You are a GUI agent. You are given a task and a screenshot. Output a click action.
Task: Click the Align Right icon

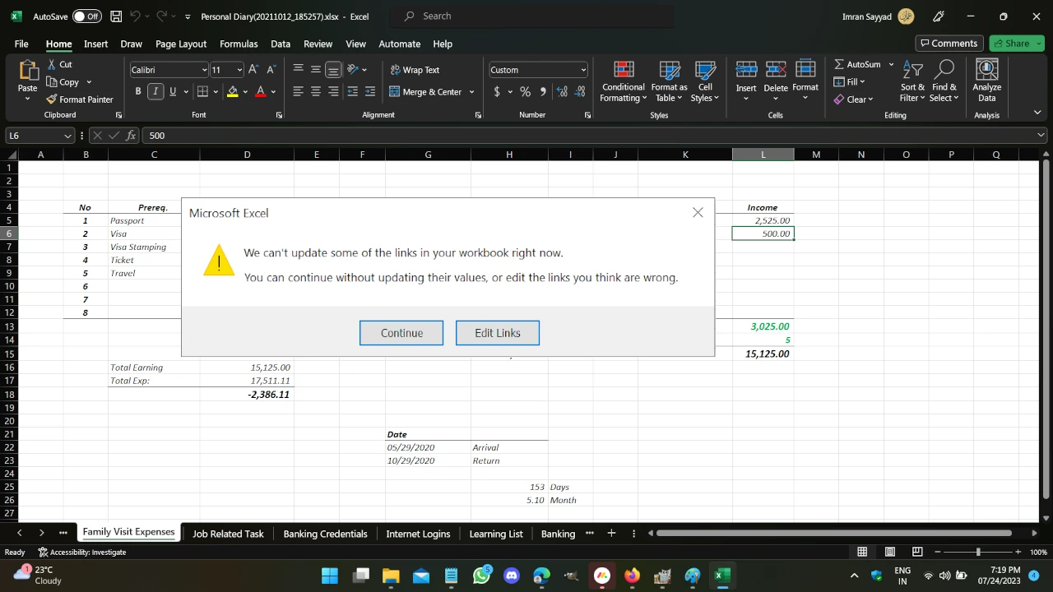333,92
